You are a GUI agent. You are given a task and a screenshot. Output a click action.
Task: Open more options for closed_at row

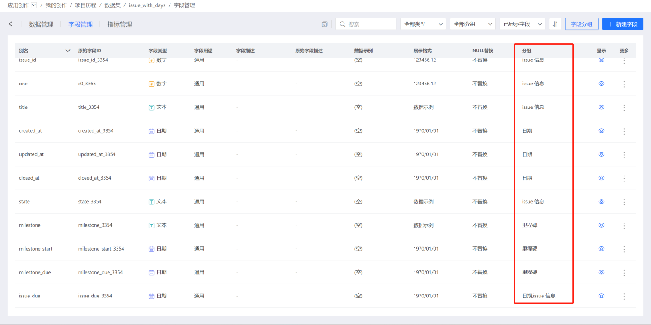click(624, 178)
